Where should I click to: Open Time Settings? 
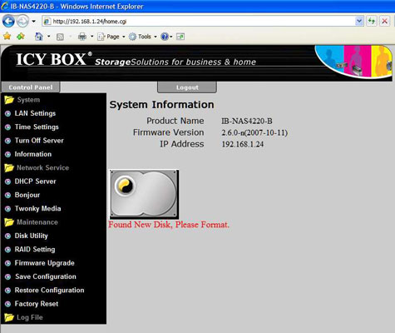(37, 127)
